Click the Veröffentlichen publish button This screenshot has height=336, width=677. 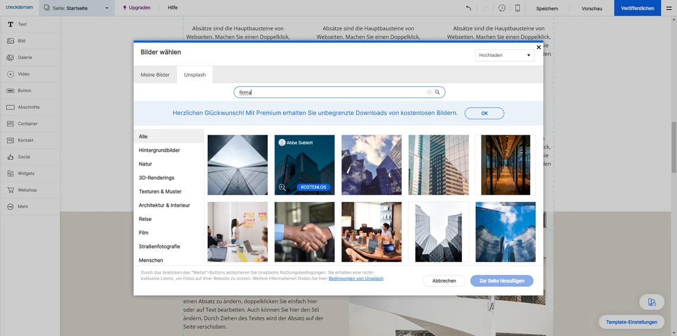(x=637, y=8)
